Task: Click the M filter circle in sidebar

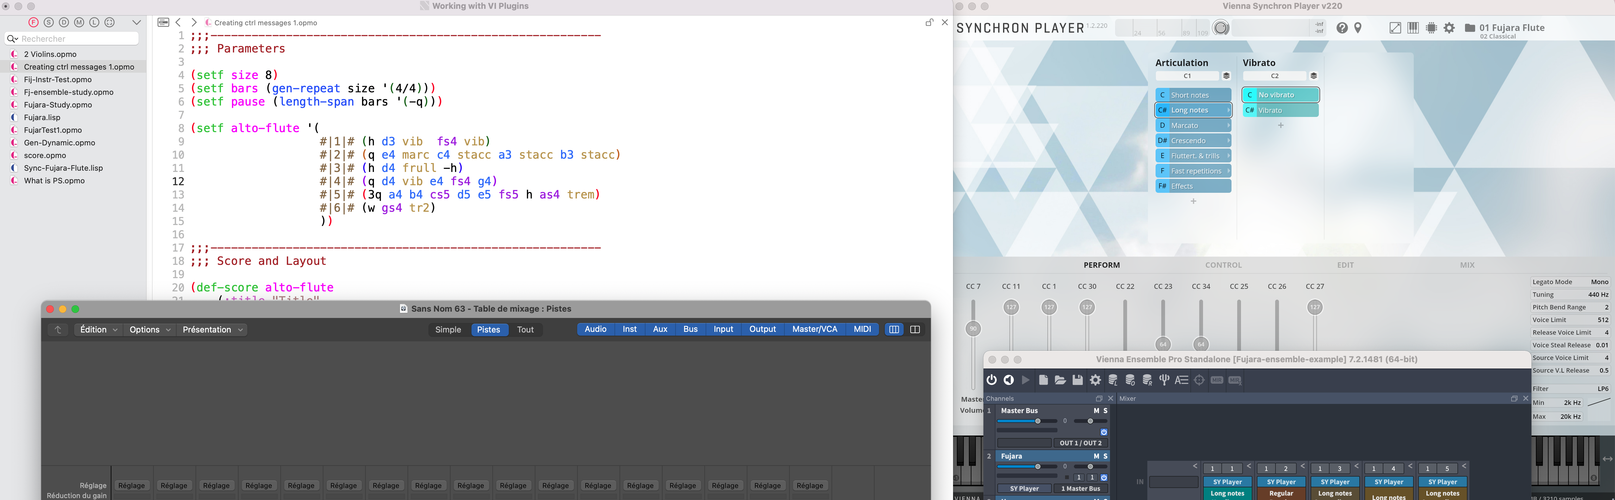Action: click(x=79, y=22)
